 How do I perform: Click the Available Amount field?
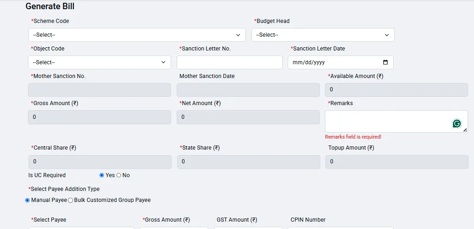(396, 90)
